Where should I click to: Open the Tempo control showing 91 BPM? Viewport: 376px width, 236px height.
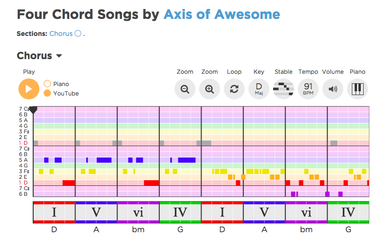(308, 89)
